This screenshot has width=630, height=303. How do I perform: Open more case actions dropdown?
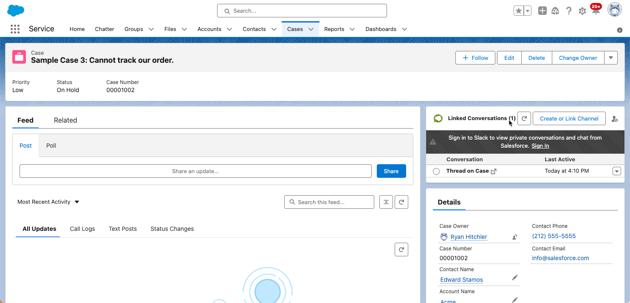pyautogui.click(x=611, y=58)
